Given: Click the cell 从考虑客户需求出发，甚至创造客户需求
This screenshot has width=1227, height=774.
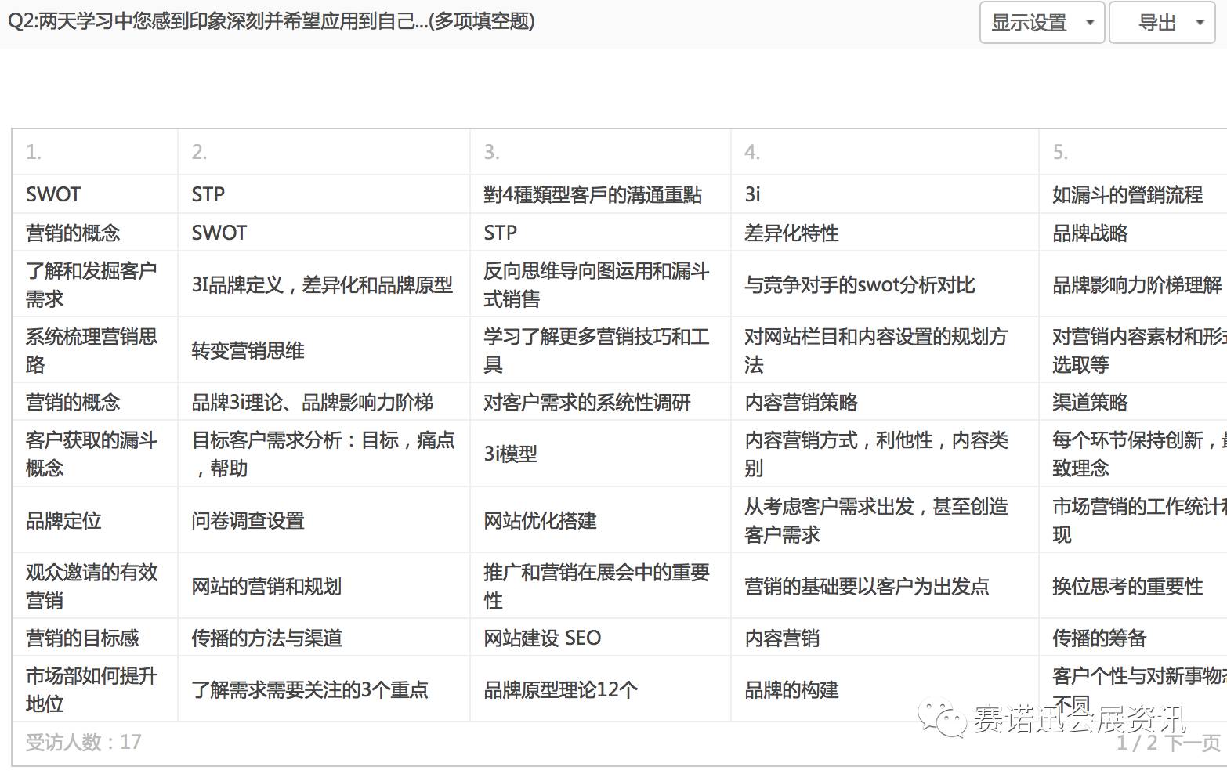Looking at the screenshot, I should coord(885,520).
